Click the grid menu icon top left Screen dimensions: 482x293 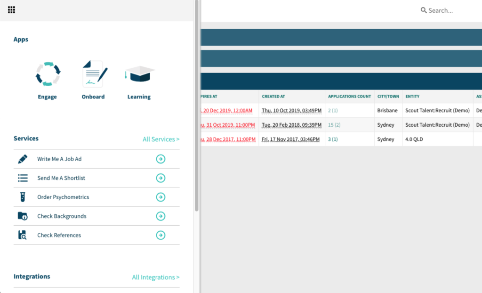tap(11, 9)
